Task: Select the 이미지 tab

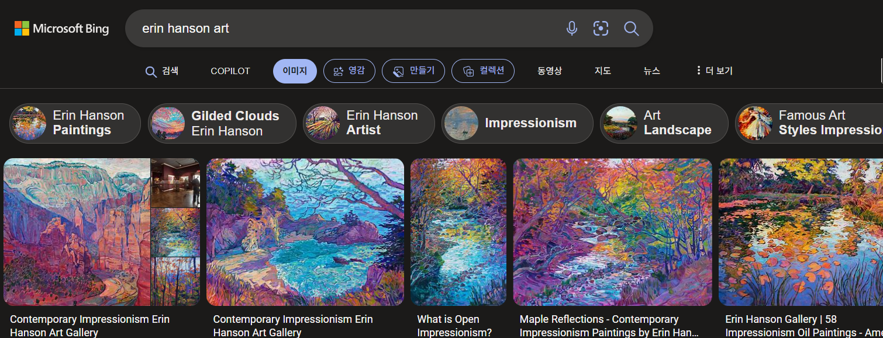Action: pyautogui.click(x=295, y=71)
